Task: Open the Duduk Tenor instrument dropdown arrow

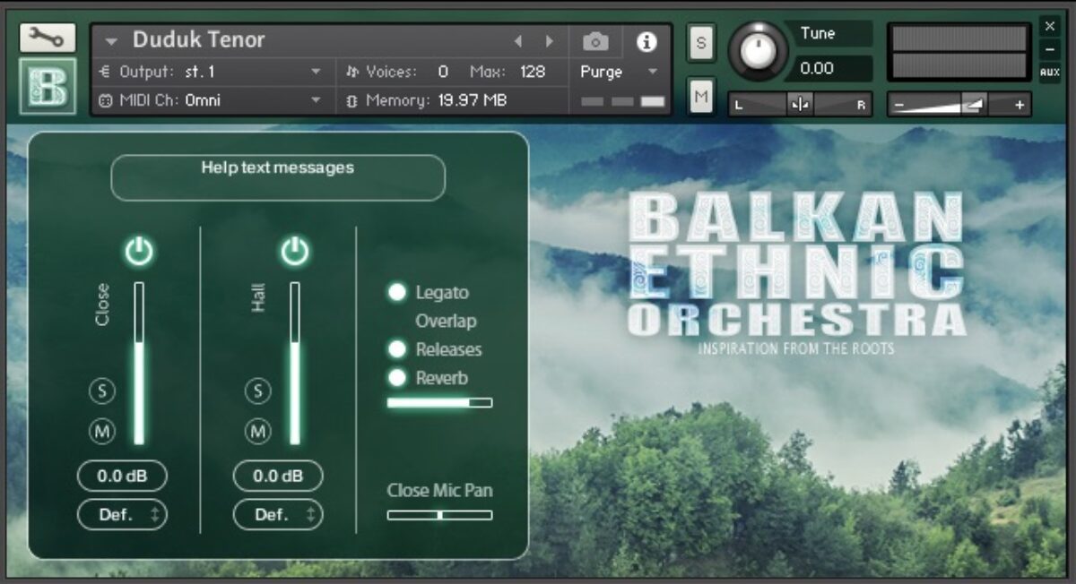Action: (x=111, y=41)
